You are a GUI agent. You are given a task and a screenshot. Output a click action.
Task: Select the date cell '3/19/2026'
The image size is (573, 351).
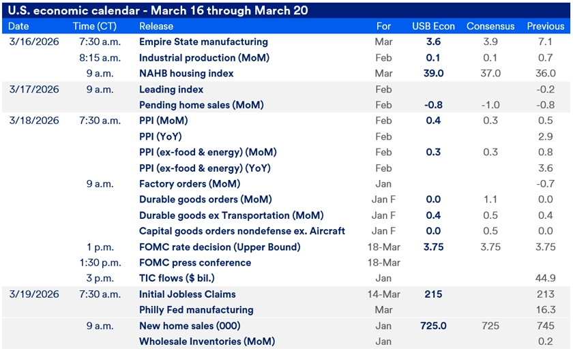34,294
